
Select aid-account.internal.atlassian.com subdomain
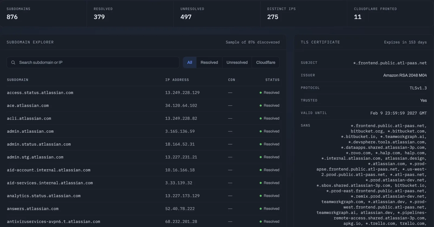click(x=49, y=170)
